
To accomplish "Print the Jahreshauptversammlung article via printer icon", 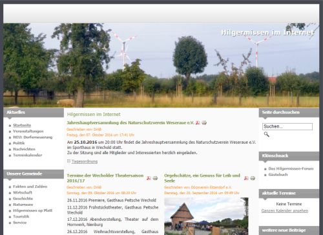I will pyautogui.click(x=204, y=123).
